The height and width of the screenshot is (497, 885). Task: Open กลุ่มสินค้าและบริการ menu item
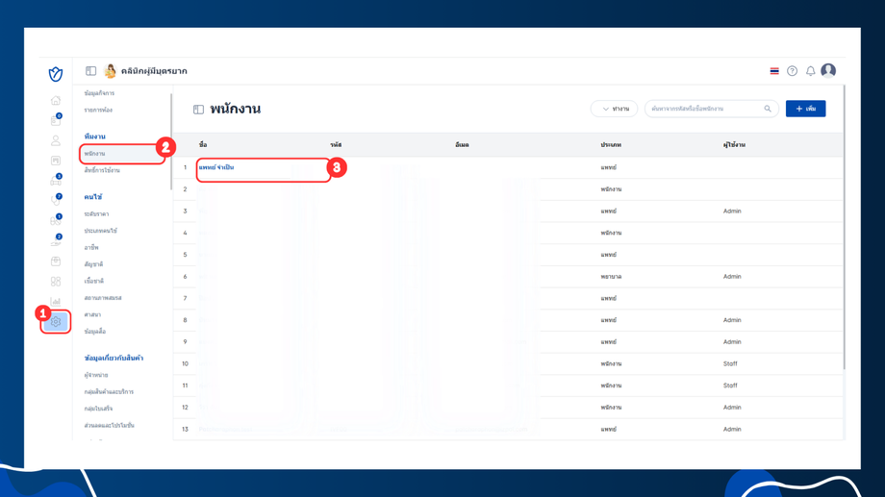pos(109,392)
